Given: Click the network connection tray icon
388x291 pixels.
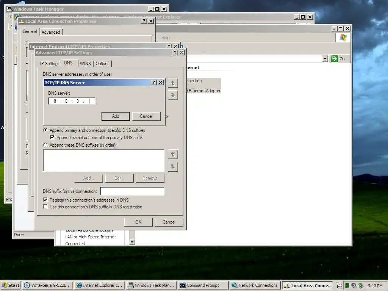Looking at the screenshot, I should point(361,286).
